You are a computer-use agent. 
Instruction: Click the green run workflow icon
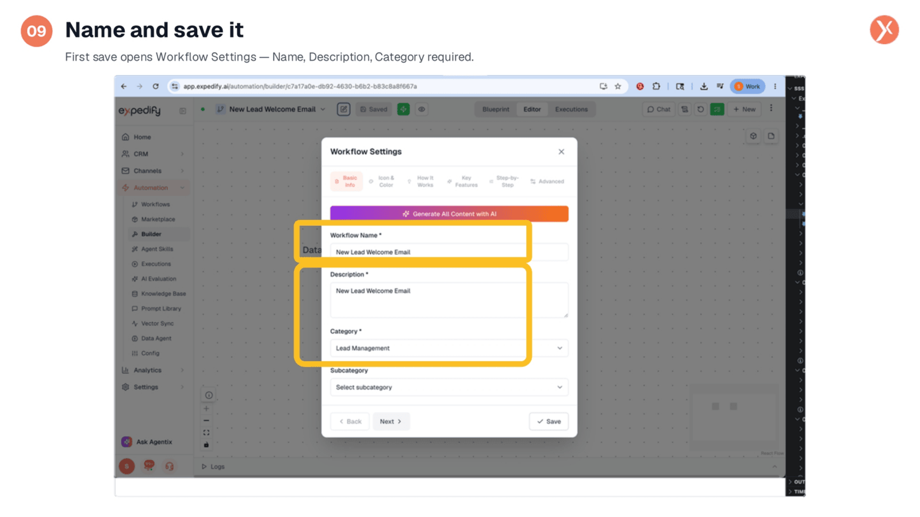coord(404,109)
